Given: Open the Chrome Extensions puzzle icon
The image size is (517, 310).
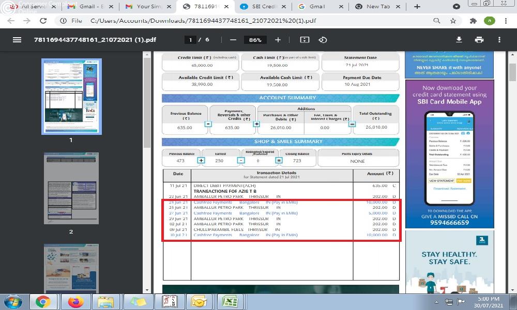Looking at the screenshot, I should tap(473, 21).
